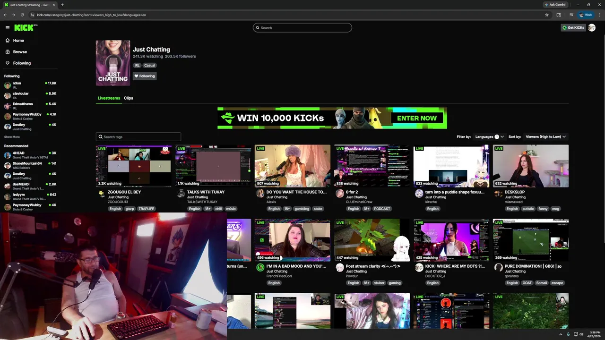Select the TRAPLIFE tag
The height and width of the screenshot is (340, 605).
[x=146, y=209]
